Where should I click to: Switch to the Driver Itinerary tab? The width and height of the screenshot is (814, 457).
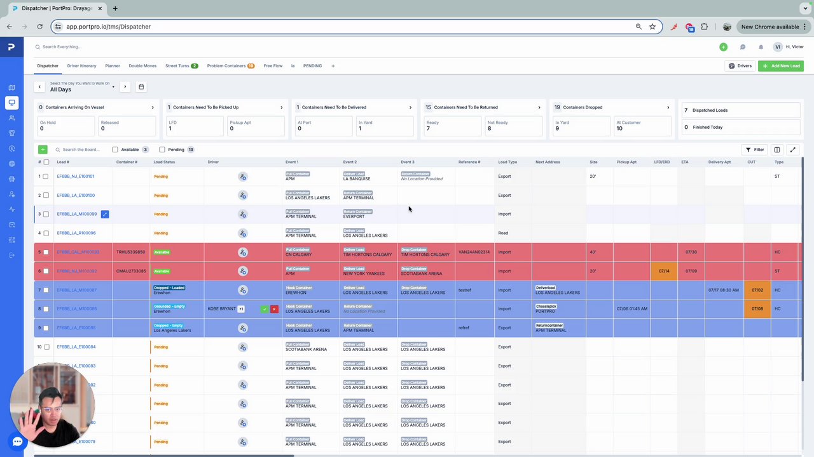pos(81,66)
